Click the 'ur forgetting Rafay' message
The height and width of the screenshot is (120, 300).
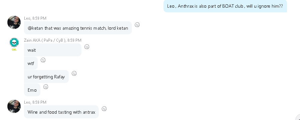point(46,77)
